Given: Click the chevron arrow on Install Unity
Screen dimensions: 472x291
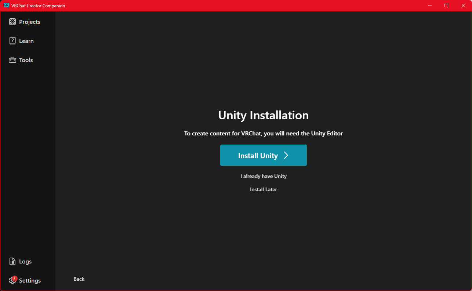Looking at the screenshot, I should pos(286,155).
